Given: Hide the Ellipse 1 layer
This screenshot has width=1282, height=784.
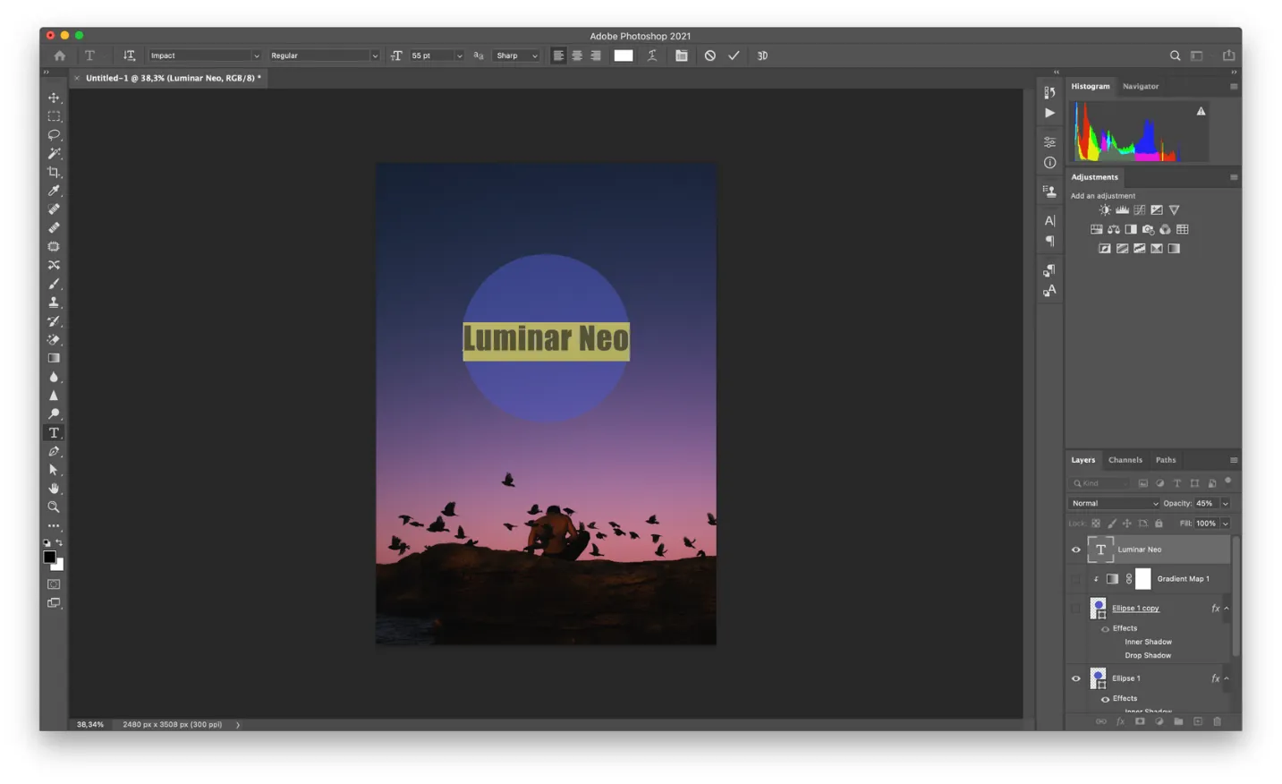Looking at the screenshot, I should (x=1076, y=678).
